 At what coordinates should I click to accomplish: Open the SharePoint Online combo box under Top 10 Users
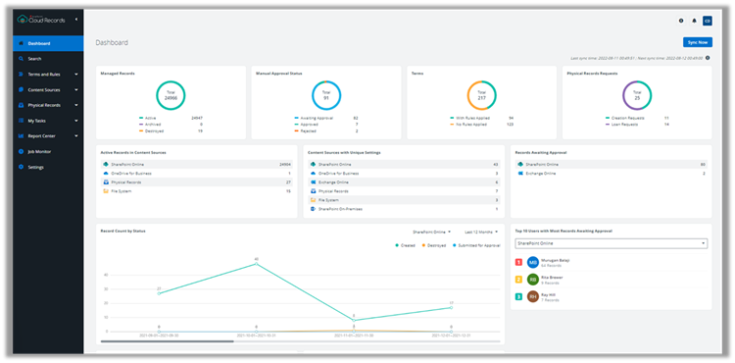click(x=612, y=243)
